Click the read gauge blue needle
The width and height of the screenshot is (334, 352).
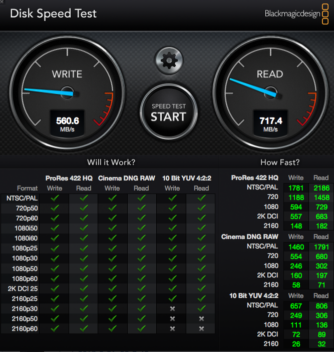[x=253, y=87]
